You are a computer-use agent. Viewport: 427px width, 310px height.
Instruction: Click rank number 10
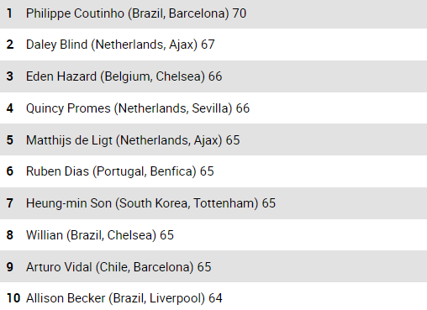tap(13, 298)
